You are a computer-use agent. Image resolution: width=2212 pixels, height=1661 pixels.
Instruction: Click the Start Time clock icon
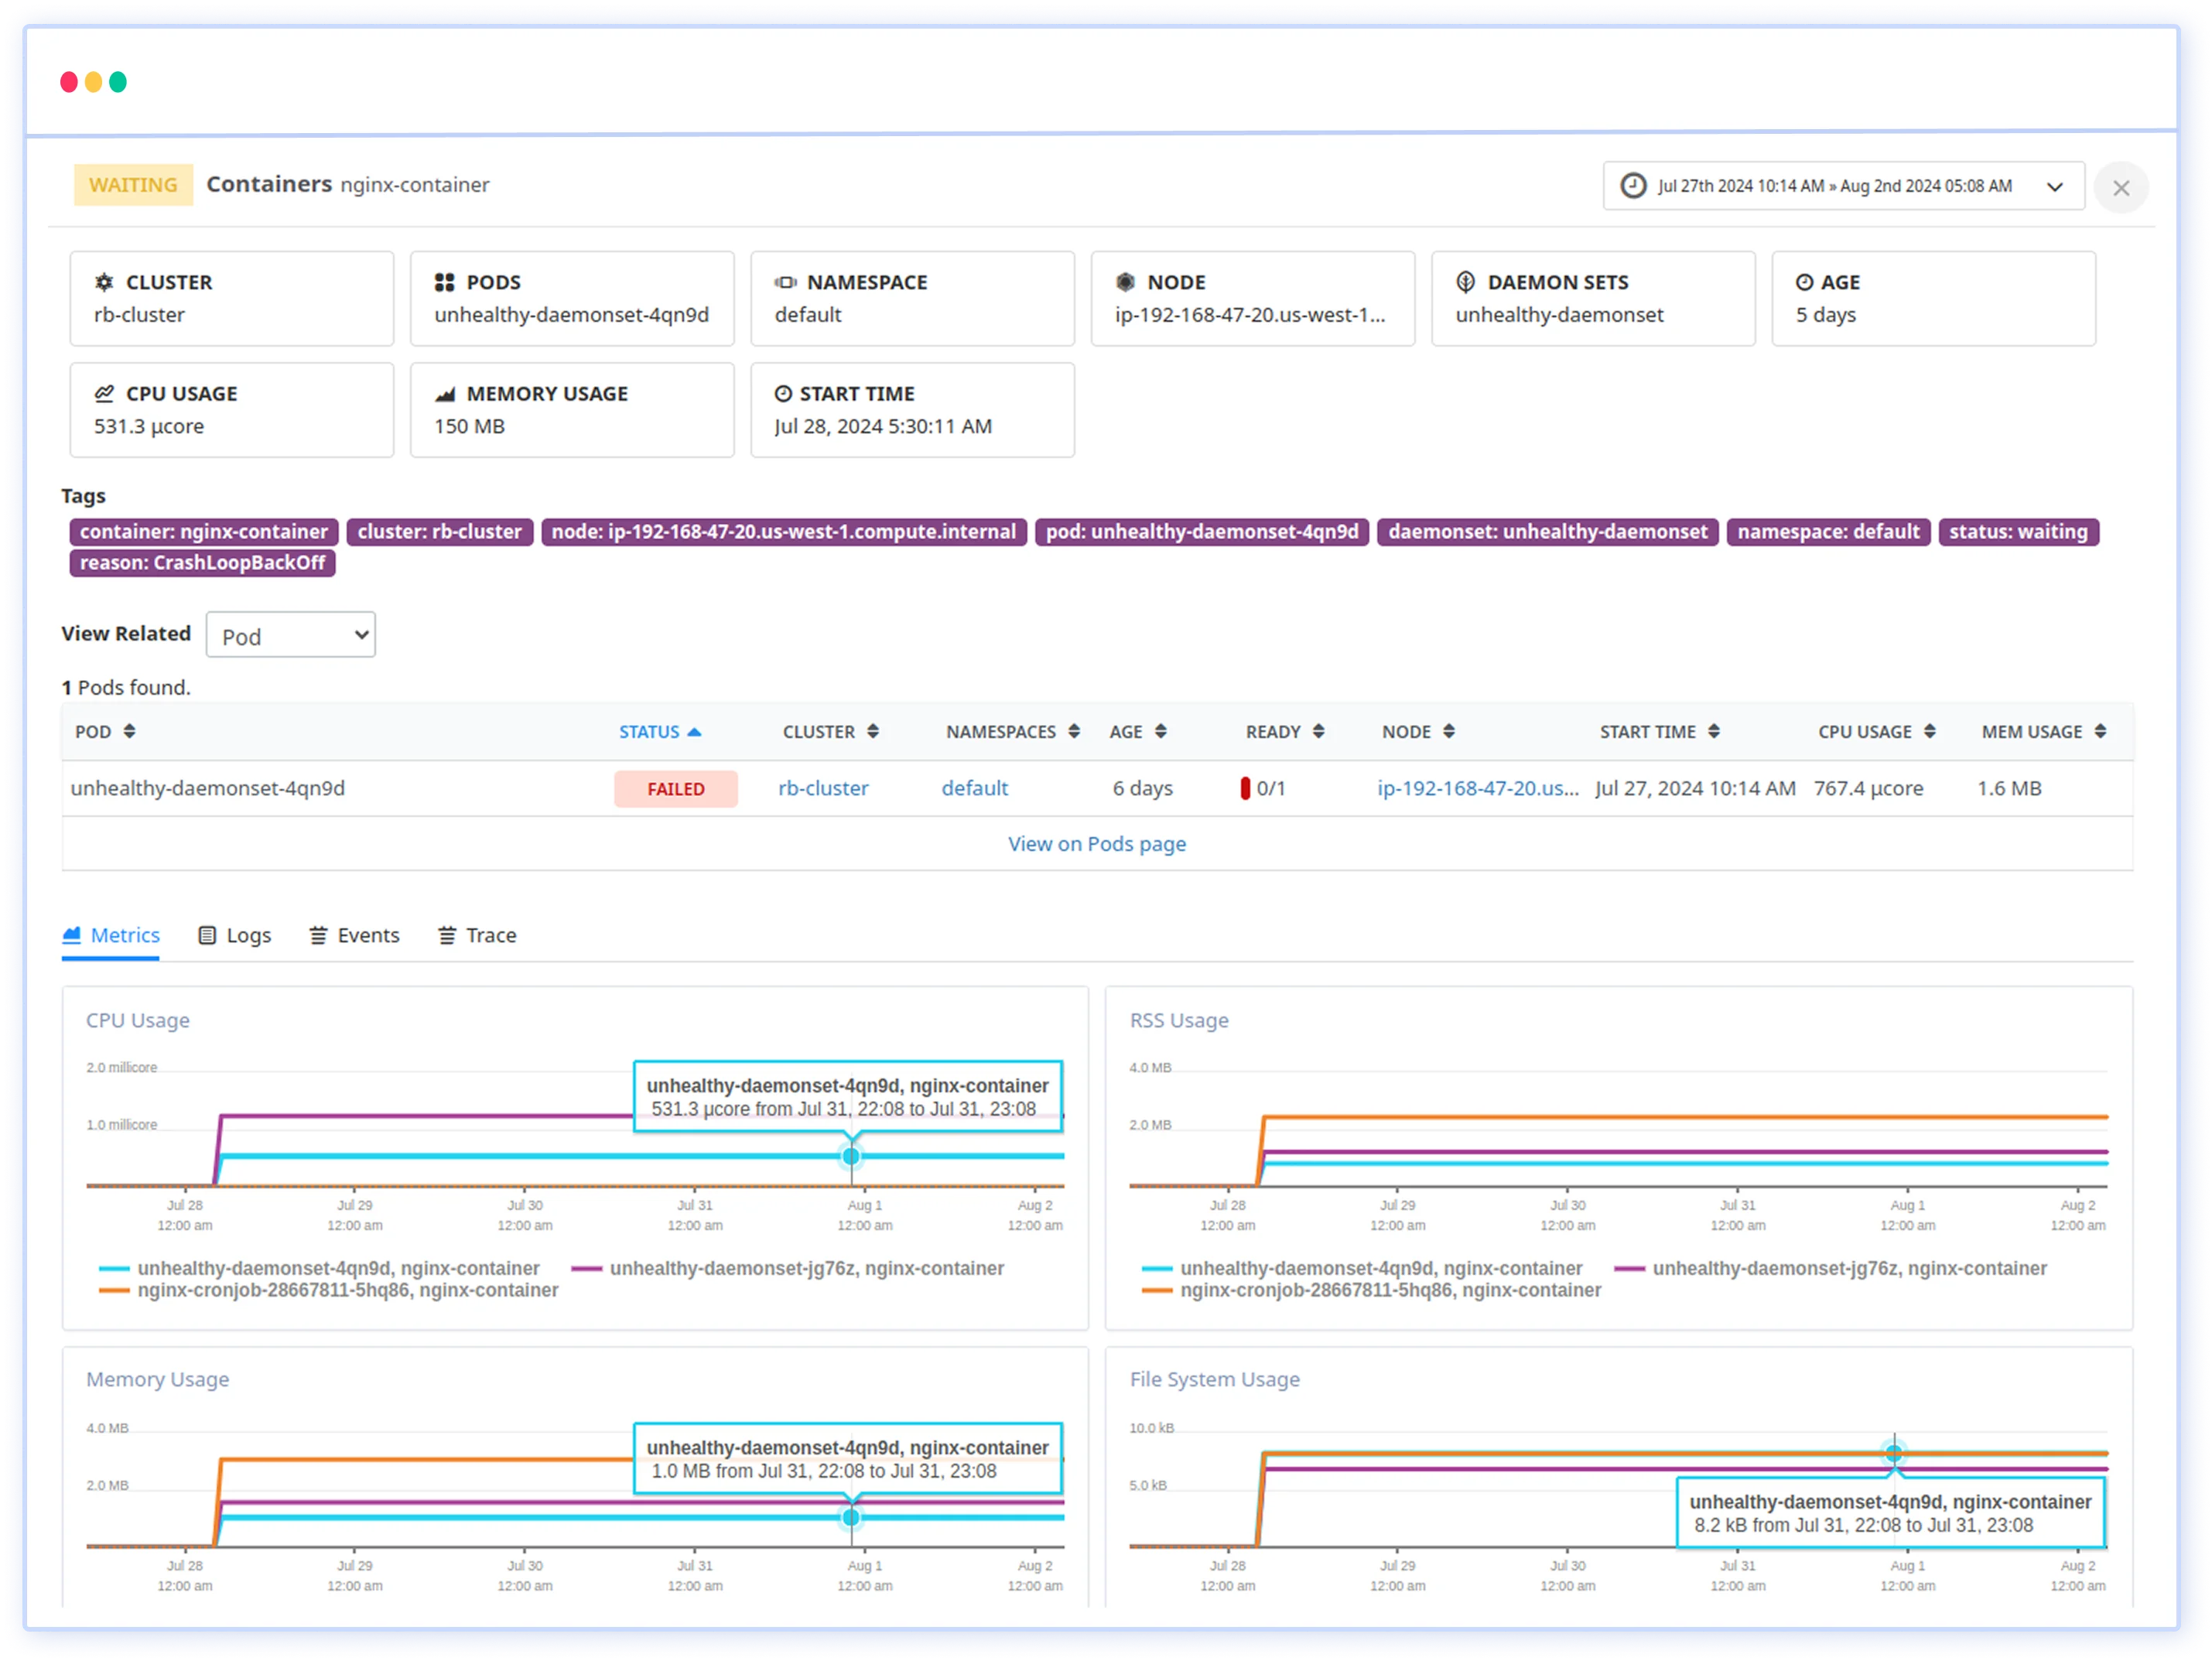tap(783, 393)
